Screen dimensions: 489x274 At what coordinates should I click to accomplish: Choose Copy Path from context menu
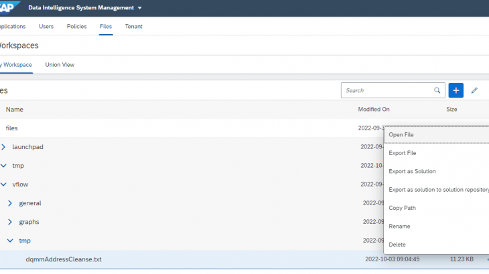pyautogui.click(x=437, y=208)
